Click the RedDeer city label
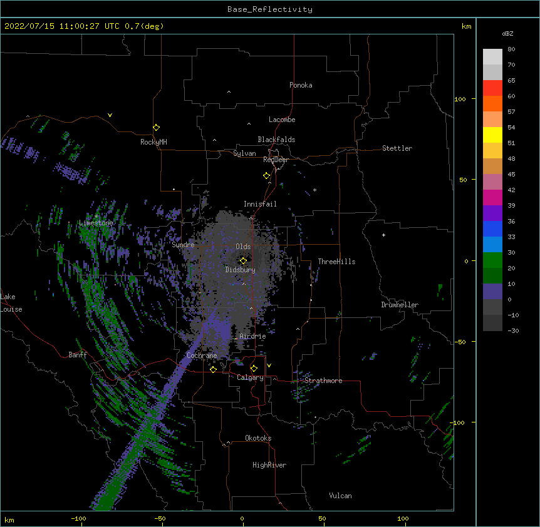This screenshot has height=527, width=540. click(x=276, y=160)
